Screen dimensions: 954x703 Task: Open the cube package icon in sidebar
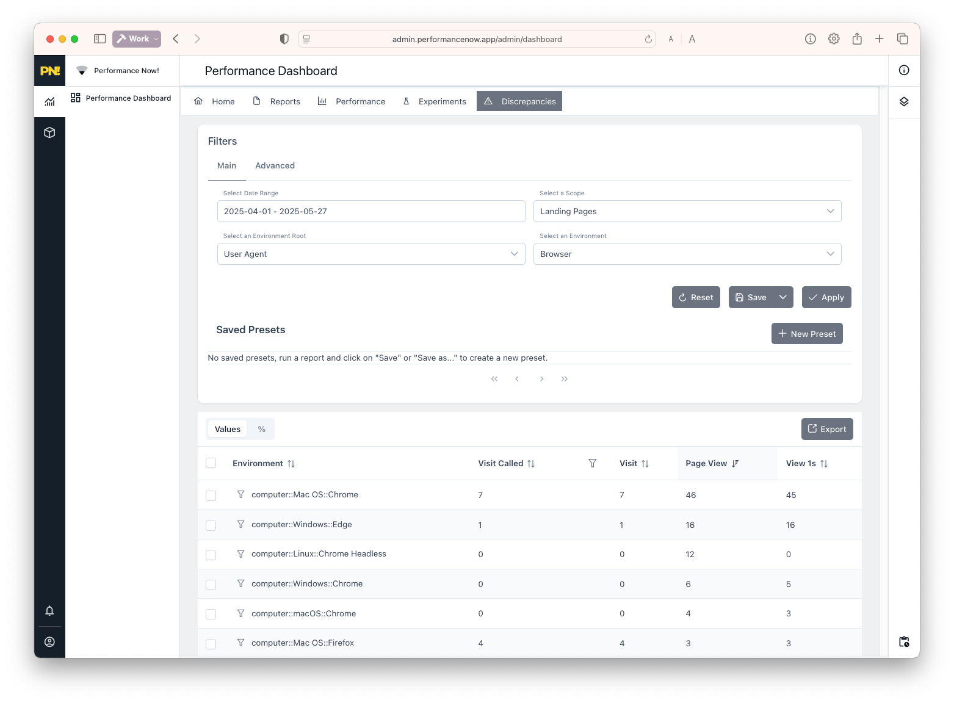click(50, 132)
